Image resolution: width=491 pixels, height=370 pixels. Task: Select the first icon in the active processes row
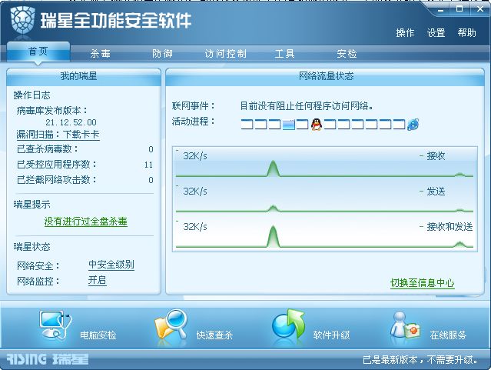click(247, 125)
